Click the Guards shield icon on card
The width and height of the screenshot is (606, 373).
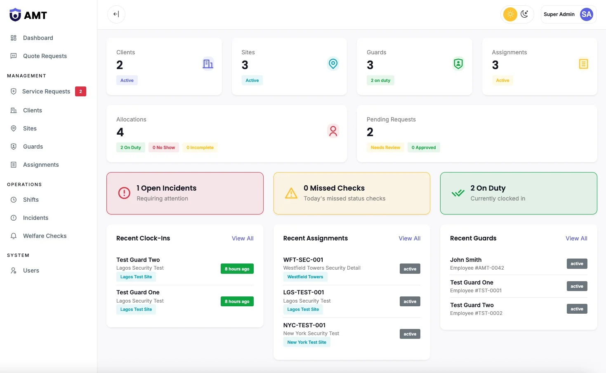pyautogui.click(x=458, y=64)
